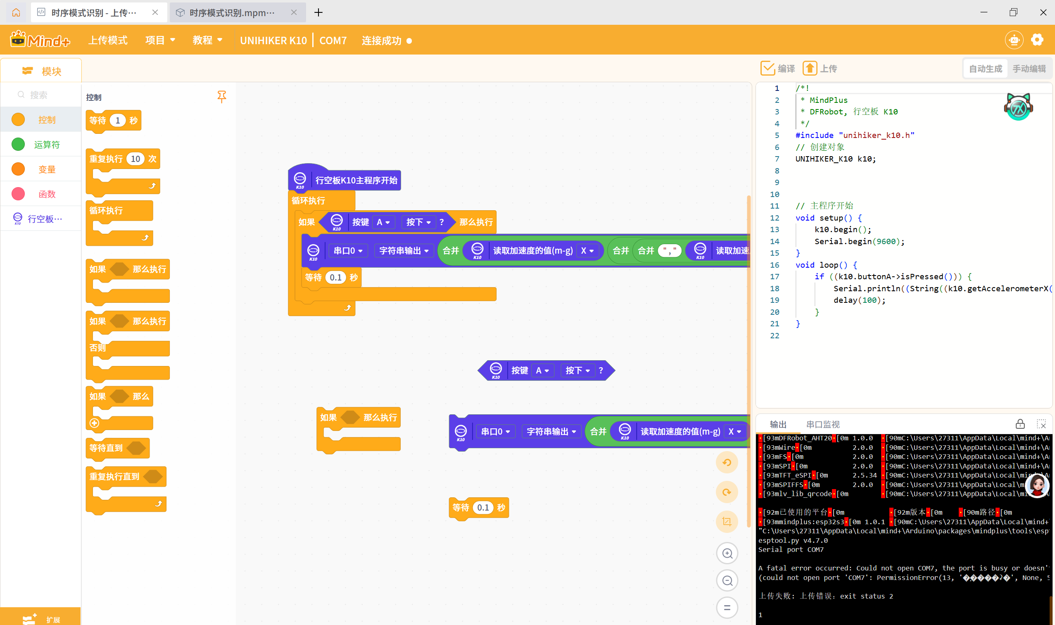Click the redo arrow icon on canvas
Image resolution: width=1055 pixels, height=625 pixels.
click(x=727, y=492)
